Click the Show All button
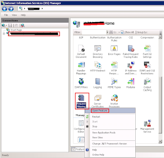This screenshot has width=164, height=158. tap(128, 32)
